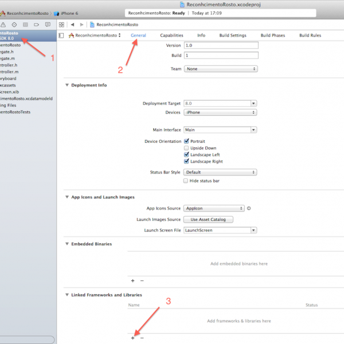Toggle Landscape Left orientation

coord(186,154)
